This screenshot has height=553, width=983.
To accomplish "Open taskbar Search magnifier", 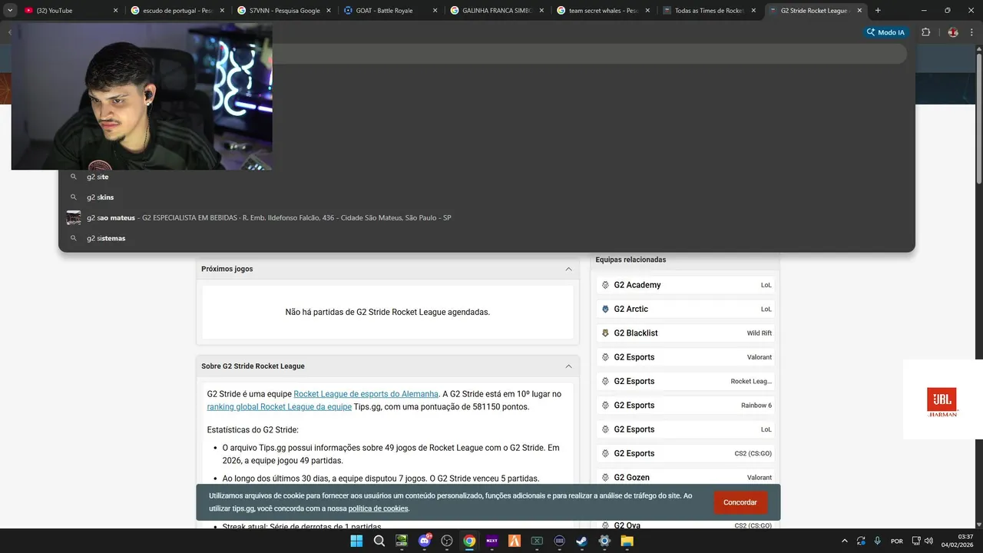I will coord(379,541).
